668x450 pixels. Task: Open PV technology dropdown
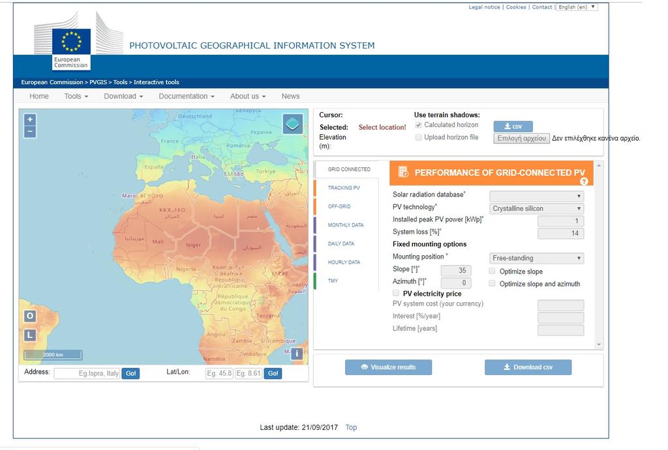pyautogui.click(x=536, y=208)
